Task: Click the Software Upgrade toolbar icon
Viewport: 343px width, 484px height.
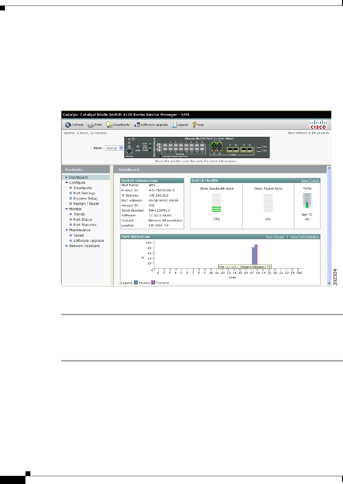Action: (137, 125)
